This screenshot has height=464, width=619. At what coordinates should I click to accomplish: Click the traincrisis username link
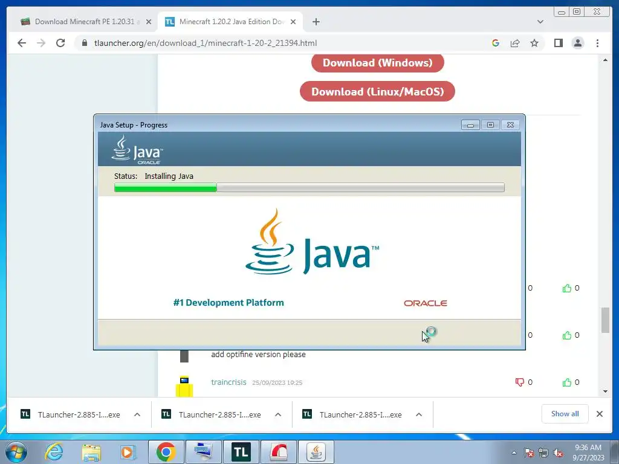tap(228, 382)
